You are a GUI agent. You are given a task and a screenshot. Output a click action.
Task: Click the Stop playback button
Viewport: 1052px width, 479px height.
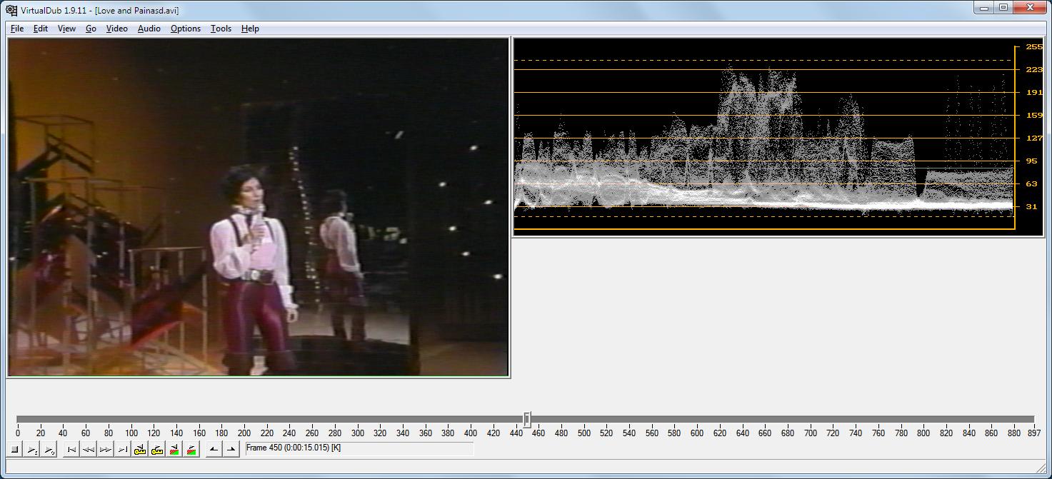coord(14,449)
